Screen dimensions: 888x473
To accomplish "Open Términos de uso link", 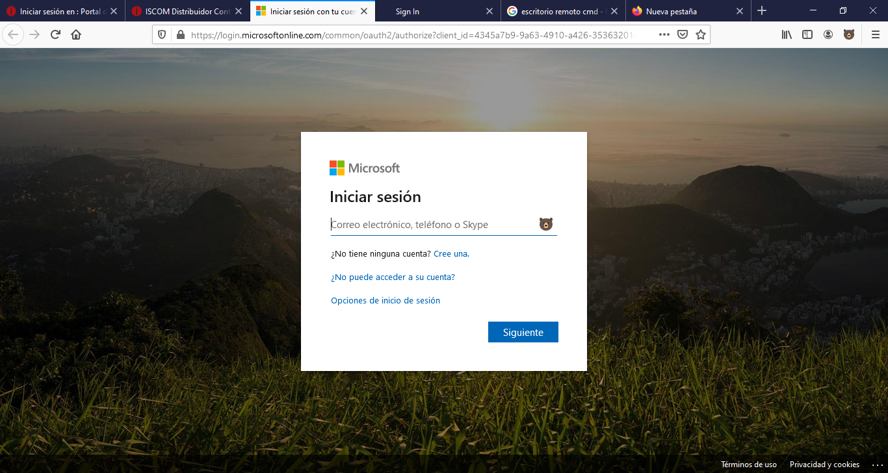I will pos(749,465).
